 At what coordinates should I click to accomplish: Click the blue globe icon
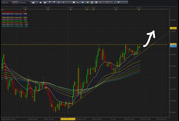pos(82,2)
